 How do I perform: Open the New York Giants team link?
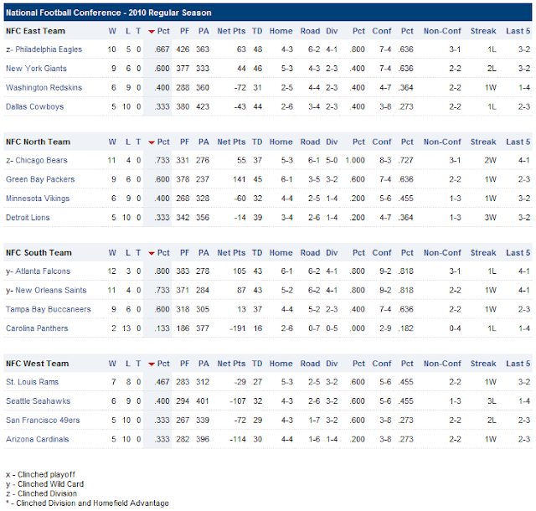pyautogui.click(x=36, y=69)
